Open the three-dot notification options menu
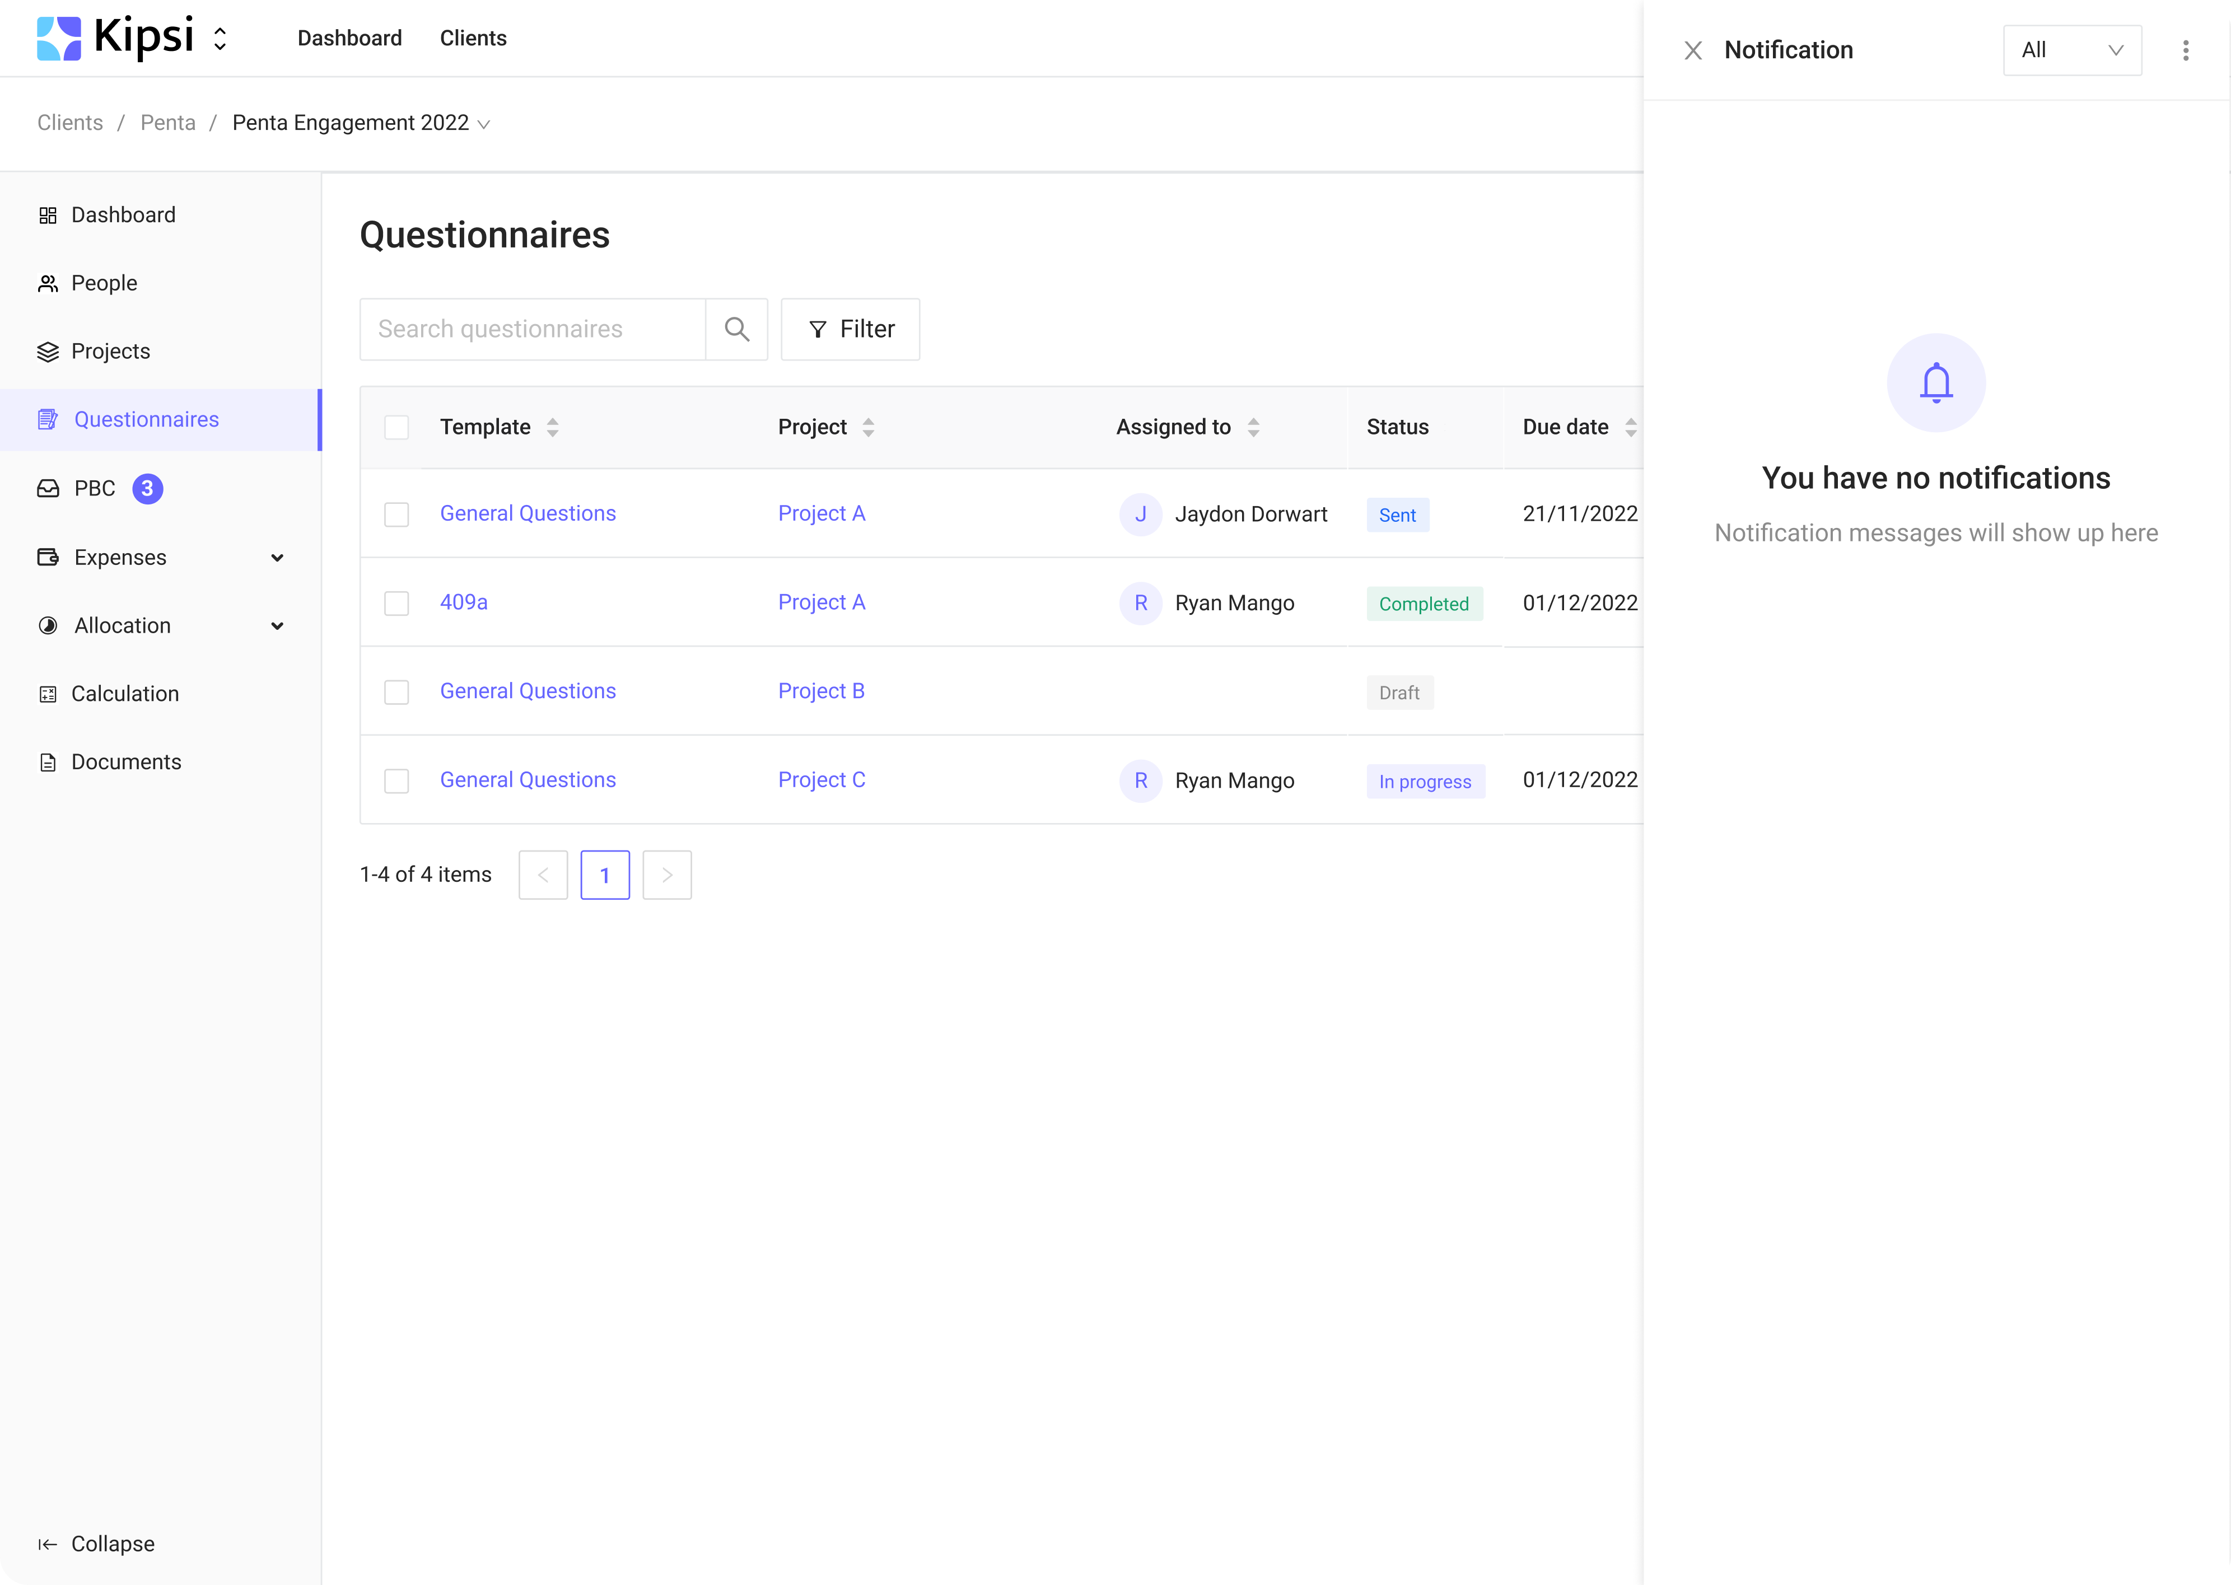 coord(2185,50)
